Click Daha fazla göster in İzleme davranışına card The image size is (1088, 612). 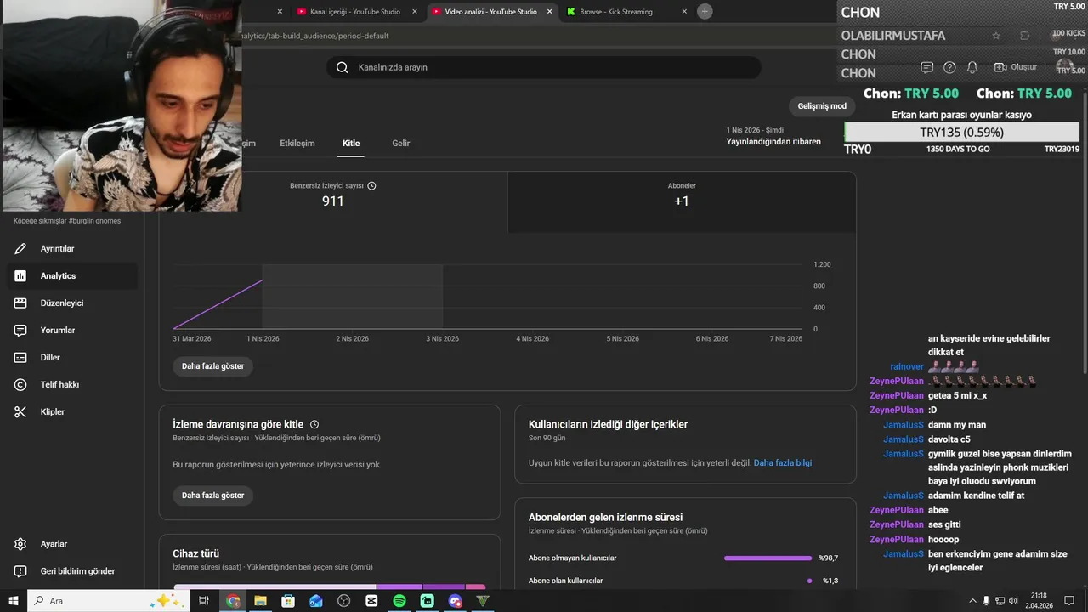tap(212, 496)
